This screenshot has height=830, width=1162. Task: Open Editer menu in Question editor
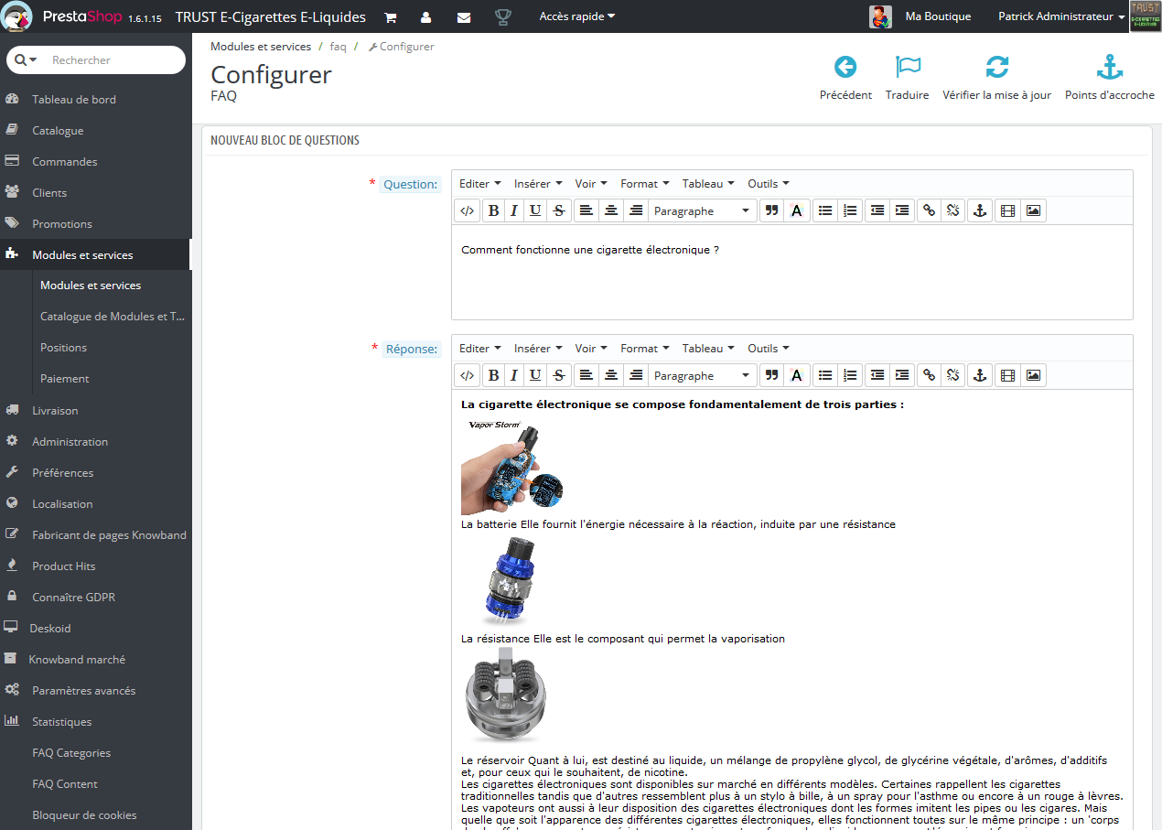tap(479, 184)
